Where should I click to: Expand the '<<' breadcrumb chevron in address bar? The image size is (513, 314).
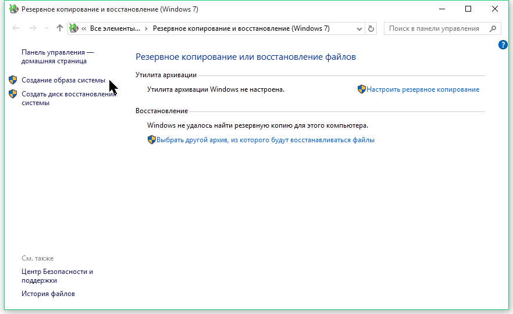click(x=84, y=28)
